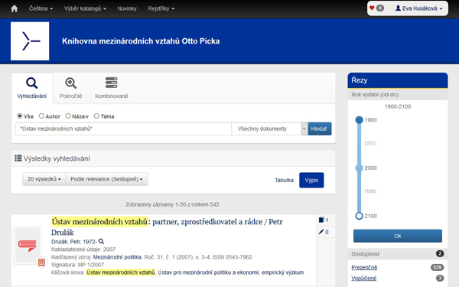Screen dimensions: 459x287
Task: Open the Čeština language dropdown
Action: pos(41,8)
